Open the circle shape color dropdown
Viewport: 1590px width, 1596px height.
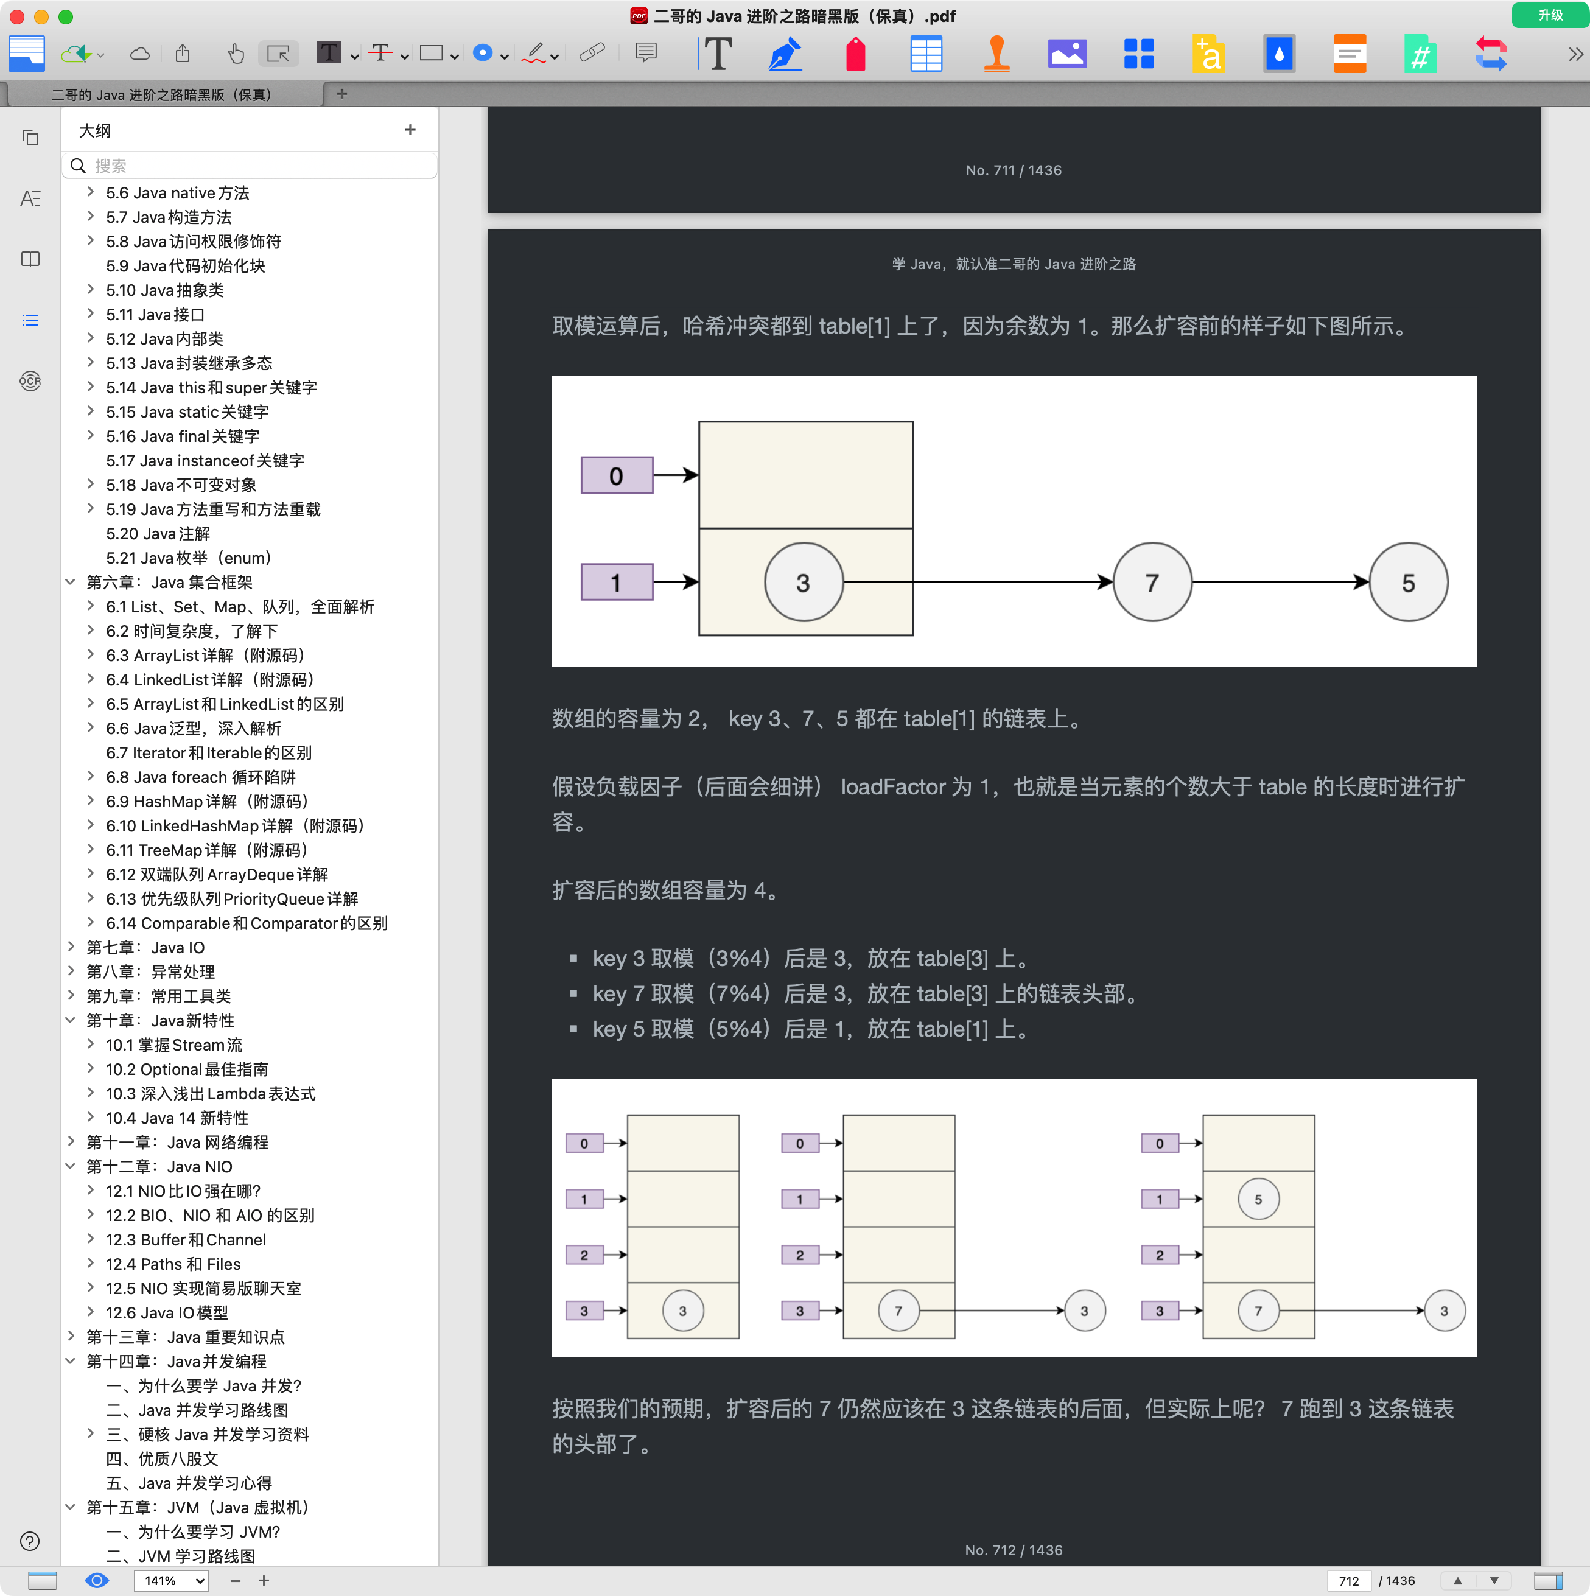(504, 56)
